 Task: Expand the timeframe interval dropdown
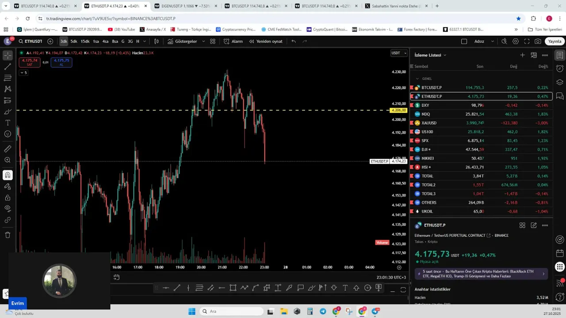pos(145,41)
